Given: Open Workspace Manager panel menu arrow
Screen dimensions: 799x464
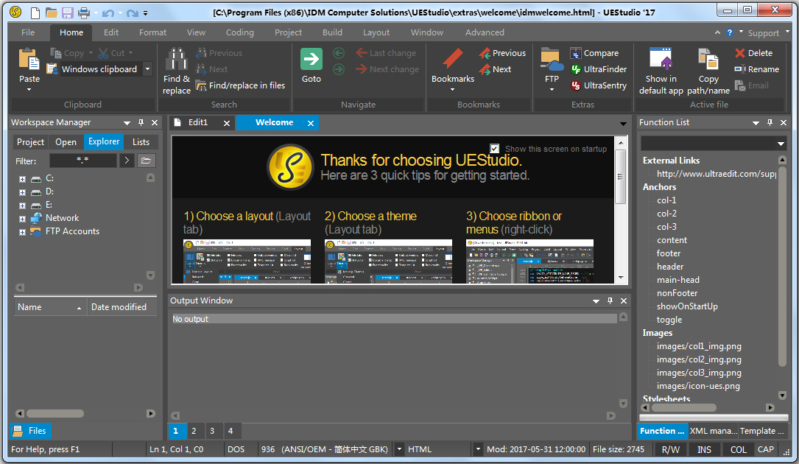Looking at the screenshot, I should point(127,123).
